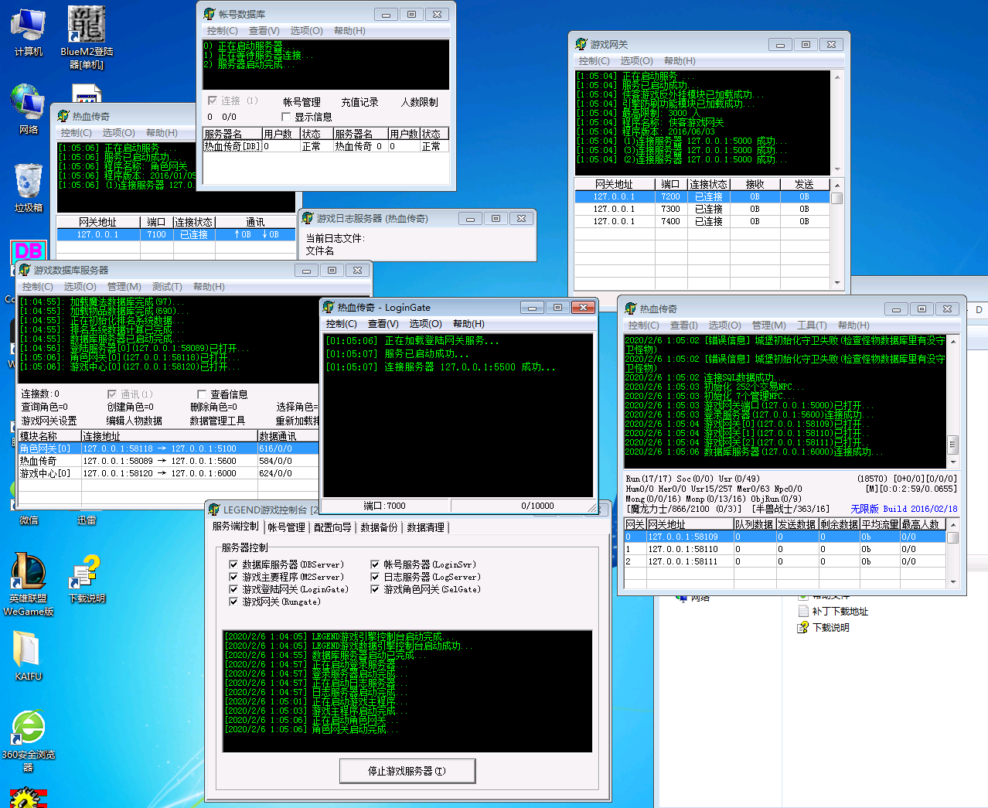Uncheck 游戏登陆网关 (LoginGate) checkbox
Viewport: 988px width, 808px height.
pos(233,589)
